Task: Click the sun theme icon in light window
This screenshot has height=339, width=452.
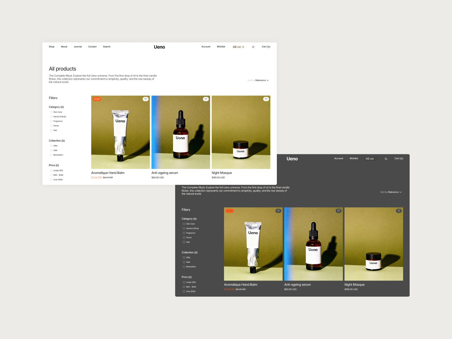Action: [253, 47]
